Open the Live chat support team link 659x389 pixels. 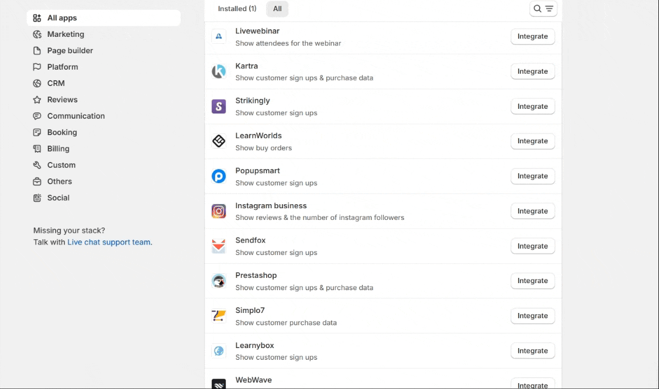[109, 242]
